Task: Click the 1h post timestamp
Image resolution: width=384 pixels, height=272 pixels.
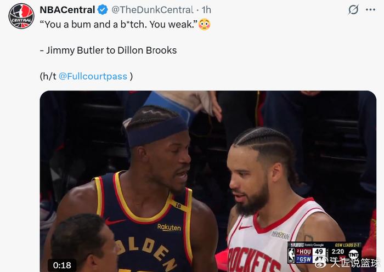Action: 206,10
